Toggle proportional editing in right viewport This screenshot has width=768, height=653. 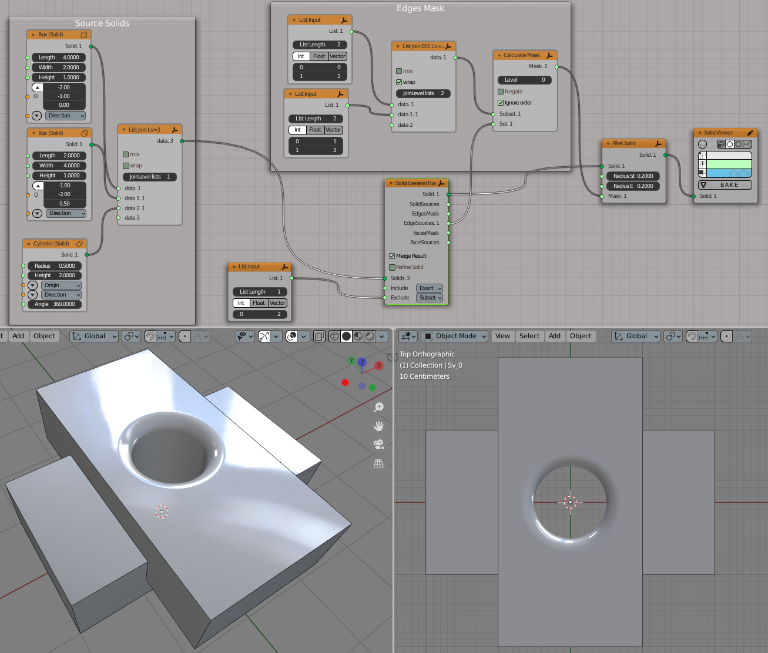(x=726, y=336)
